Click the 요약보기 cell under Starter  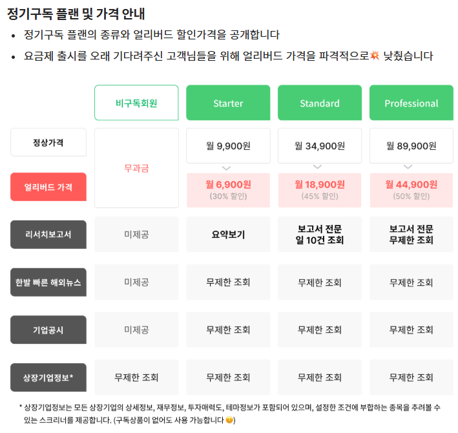(228, 235)
